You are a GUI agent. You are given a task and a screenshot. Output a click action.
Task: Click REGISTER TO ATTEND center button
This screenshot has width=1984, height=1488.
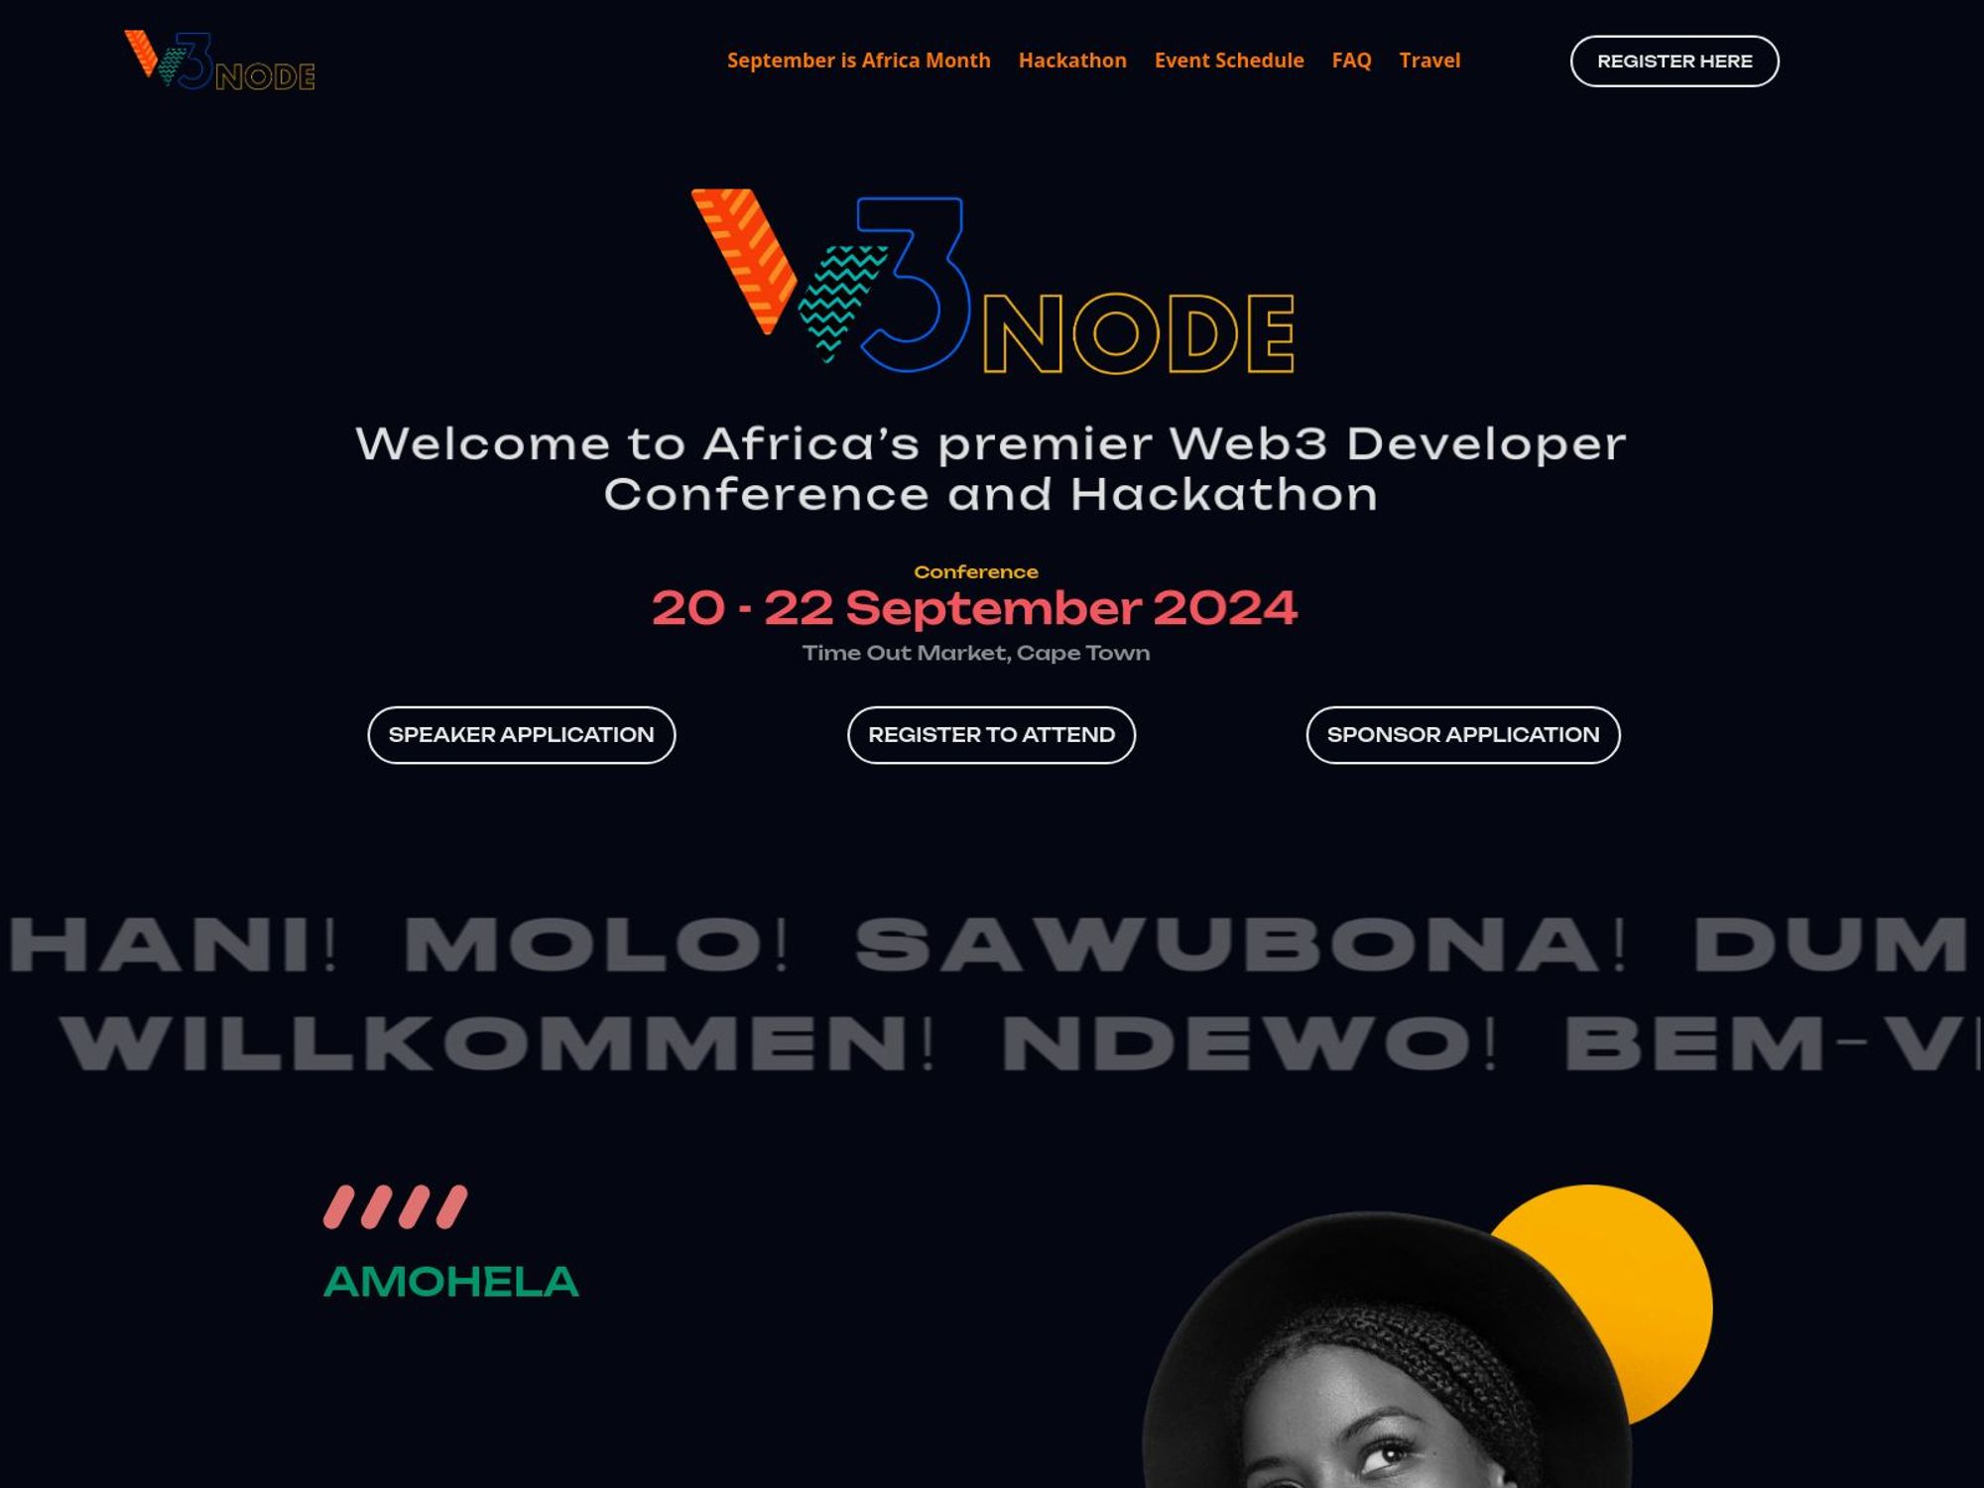992,735
